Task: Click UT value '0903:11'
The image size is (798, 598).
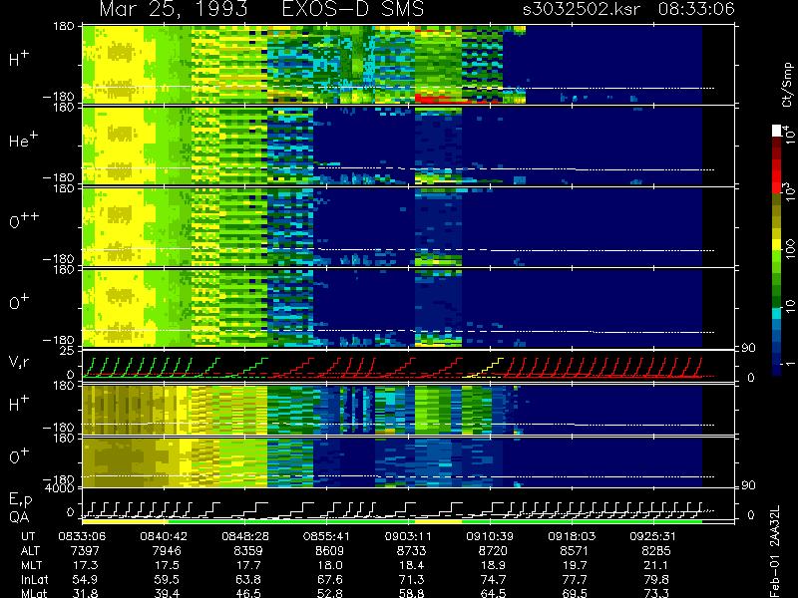Action: click(x=409, y=536)
